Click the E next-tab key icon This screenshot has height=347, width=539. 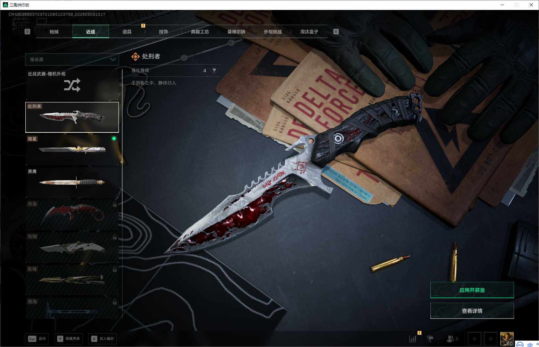[336, 31]
